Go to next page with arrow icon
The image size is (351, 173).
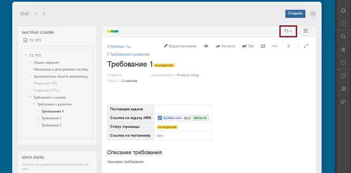pos(289,46)
